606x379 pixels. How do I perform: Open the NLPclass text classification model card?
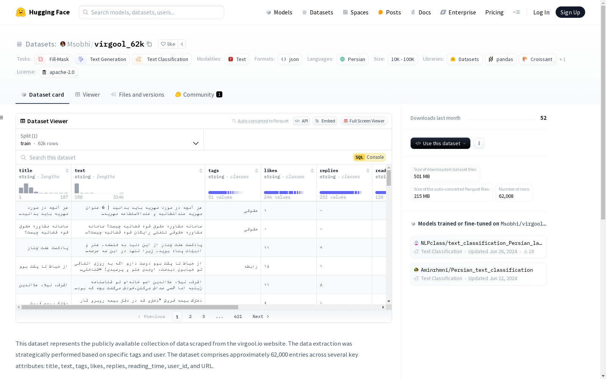(x=478, y=247)
